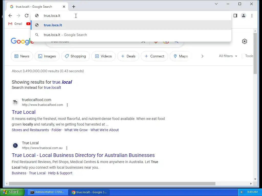Open the Chrome three-dot menu

click(x=252, y=16)
